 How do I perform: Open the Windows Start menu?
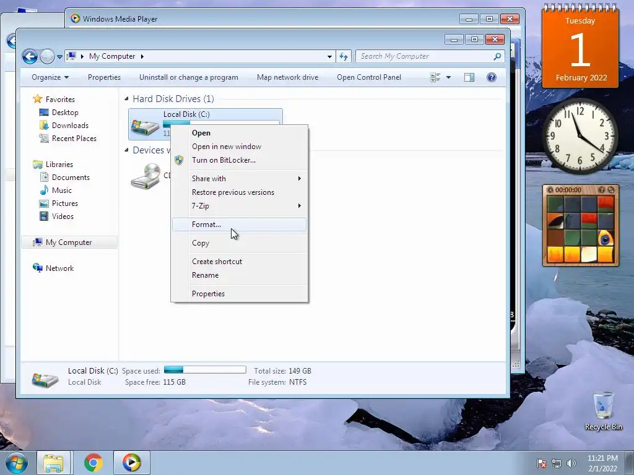point(16,463)
